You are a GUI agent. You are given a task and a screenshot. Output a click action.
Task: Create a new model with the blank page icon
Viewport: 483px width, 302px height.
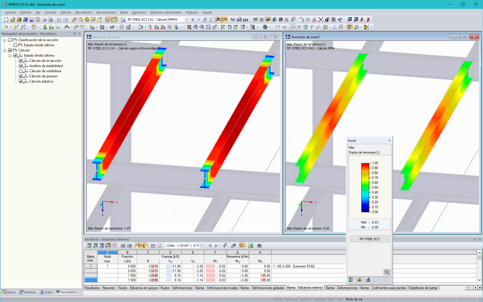(x=6, y=19)
